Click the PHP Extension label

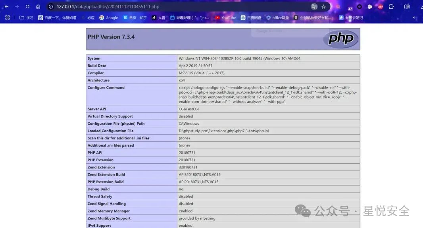point(100,160)
